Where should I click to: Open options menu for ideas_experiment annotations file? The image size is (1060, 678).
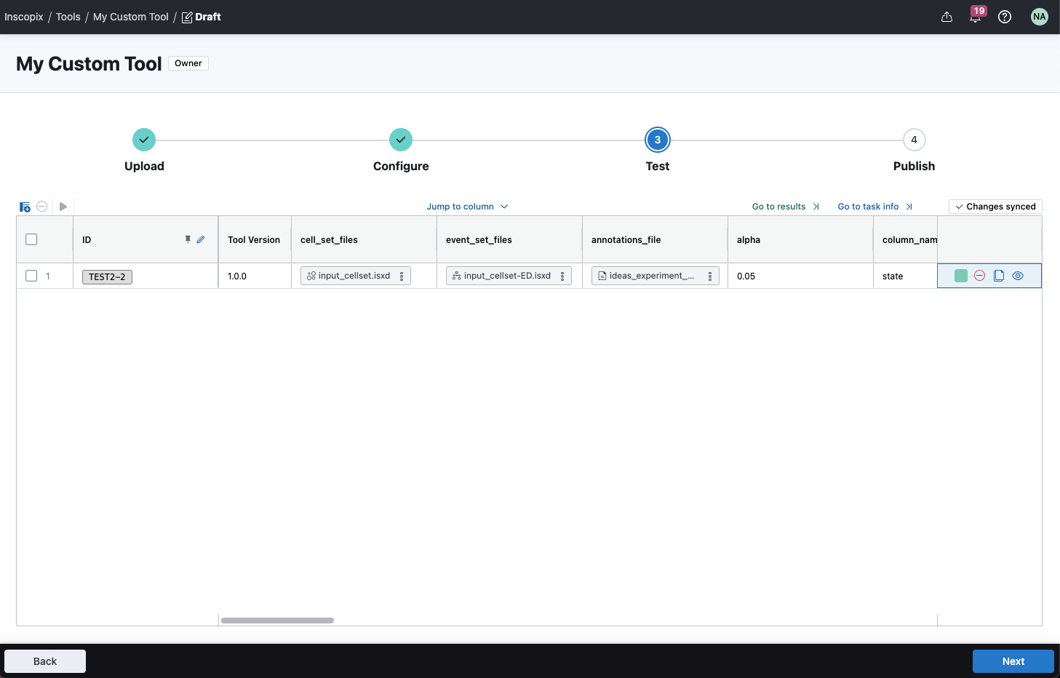click(710, 276)
